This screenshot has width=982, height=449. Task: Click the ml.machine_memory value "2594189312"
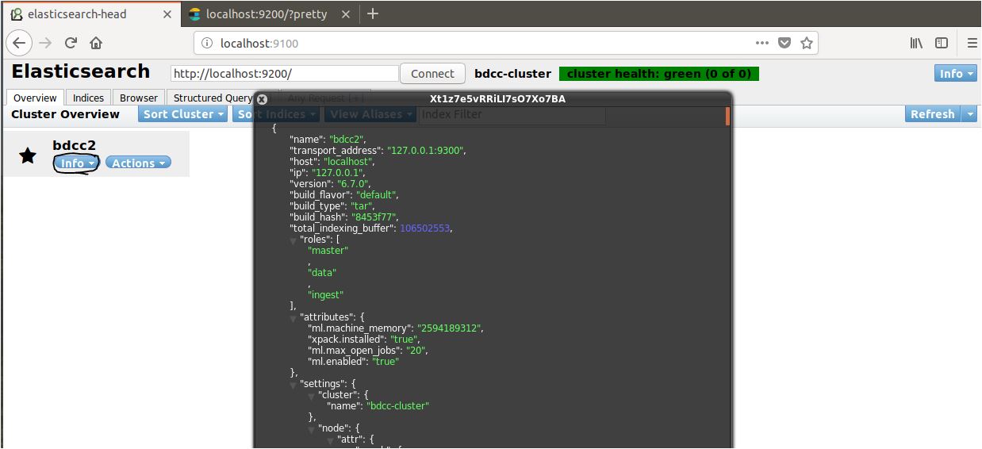450,328
